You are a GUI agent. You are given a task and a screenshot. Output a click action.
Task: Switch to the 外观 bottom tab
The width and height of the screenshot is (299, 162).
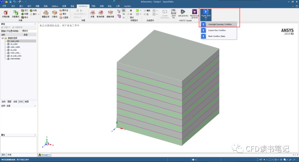9,155
